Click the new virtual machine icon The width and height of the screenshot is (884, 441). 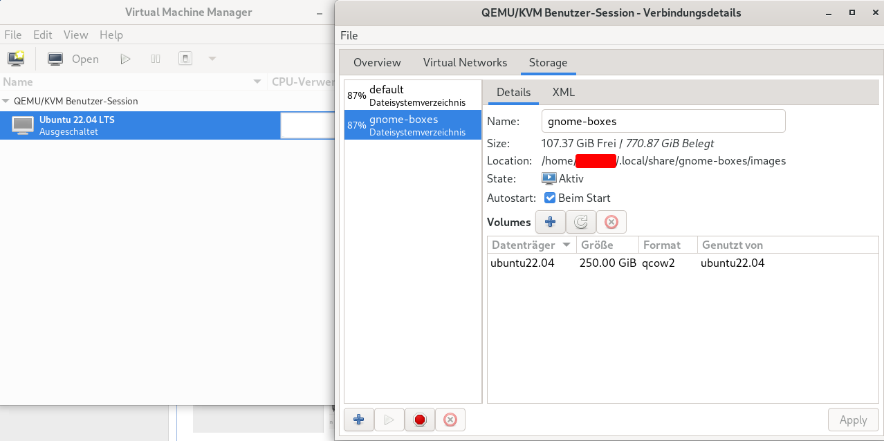[x=16, y=59]
